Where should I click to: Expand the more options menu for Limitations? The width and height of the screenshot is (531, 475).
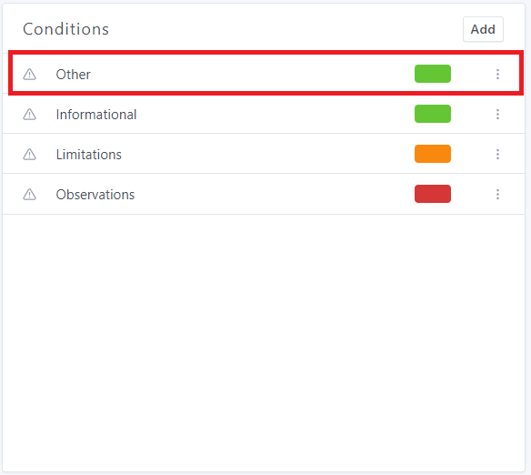[x=497, y=154]
